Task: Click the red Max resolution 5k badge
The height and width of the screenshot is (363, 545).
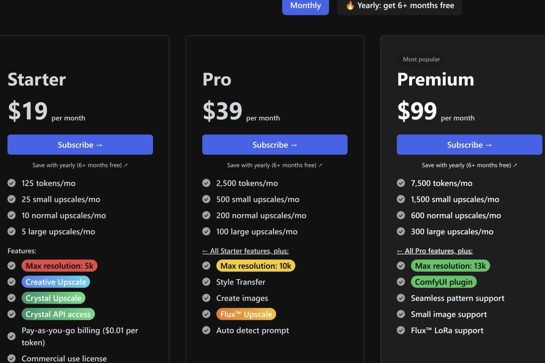Action: pos(59,266)
